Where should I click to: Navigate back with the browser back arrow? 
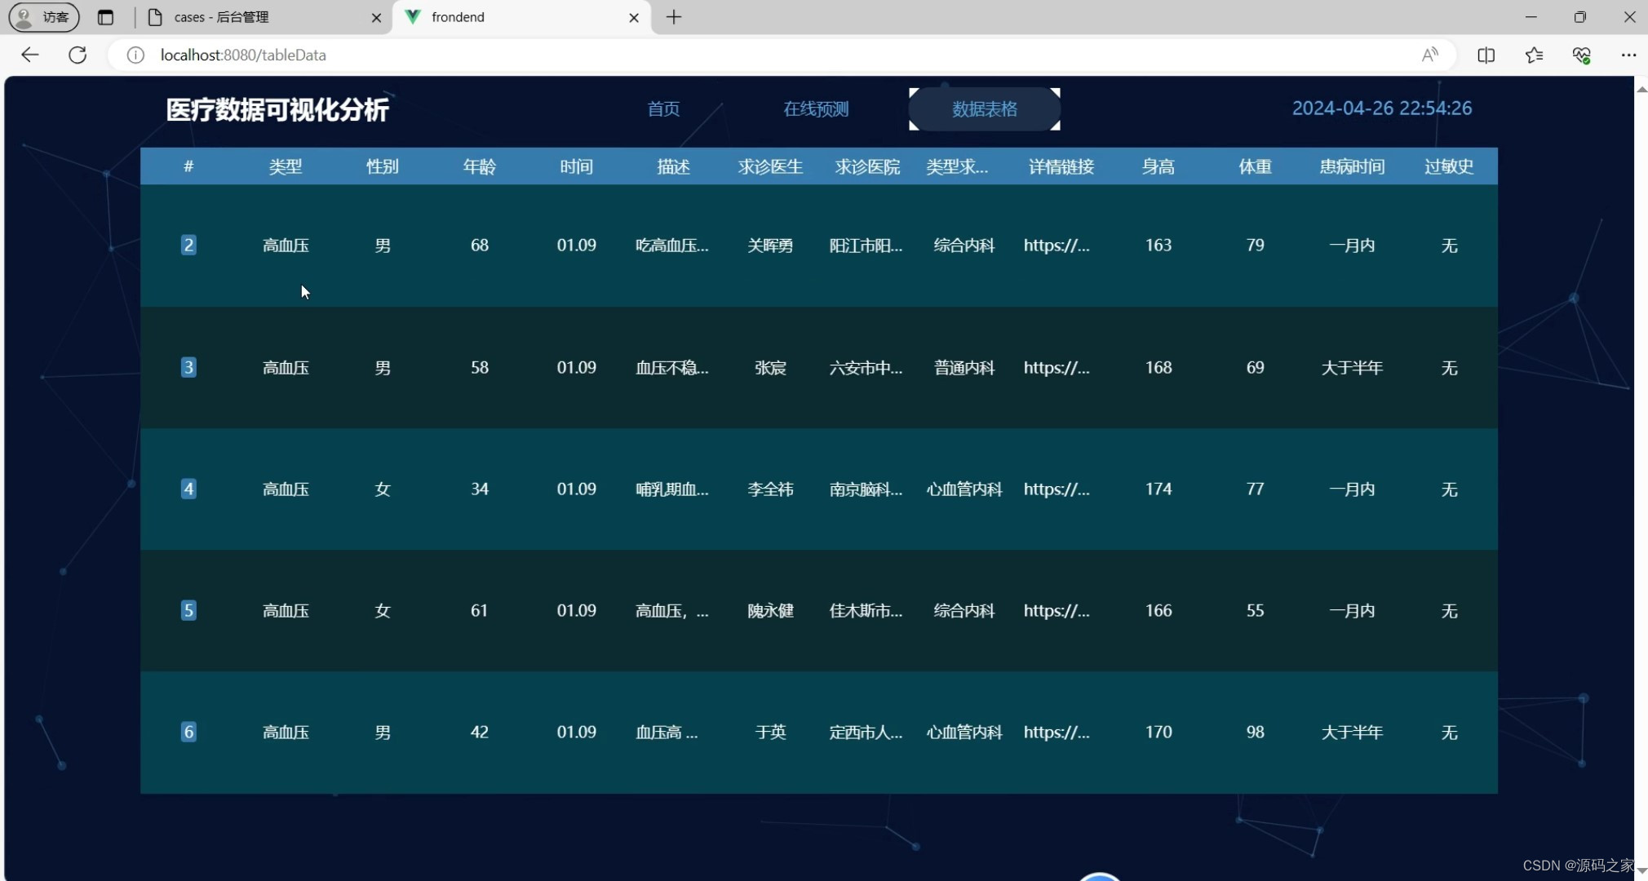pyautogui.click(x=29, y=55)
